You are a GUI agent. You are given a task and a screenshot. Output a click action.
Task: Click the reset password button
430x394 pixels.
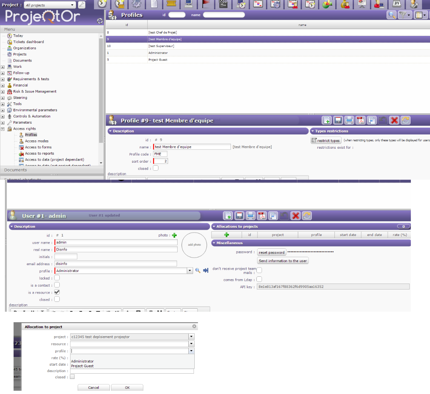[271, 252]
